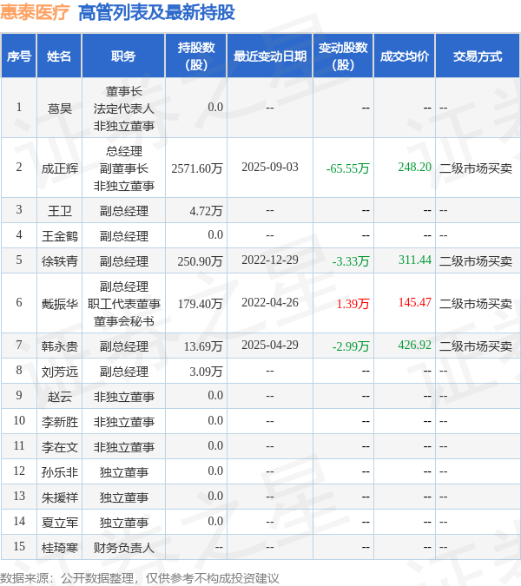This screenshot has height=586, width=521.
Task: Select the 姓名 column header
Action: pyautogui.click(x=59, y=56)
